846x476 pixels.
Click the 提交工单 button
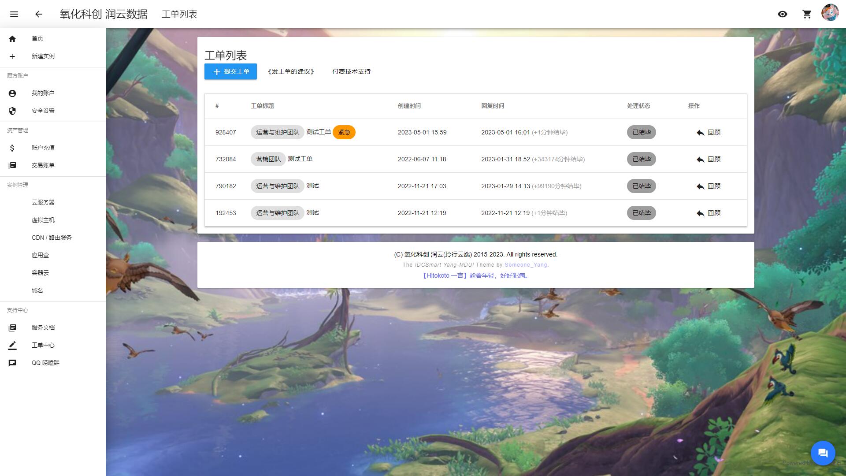(x=230, y=71)
